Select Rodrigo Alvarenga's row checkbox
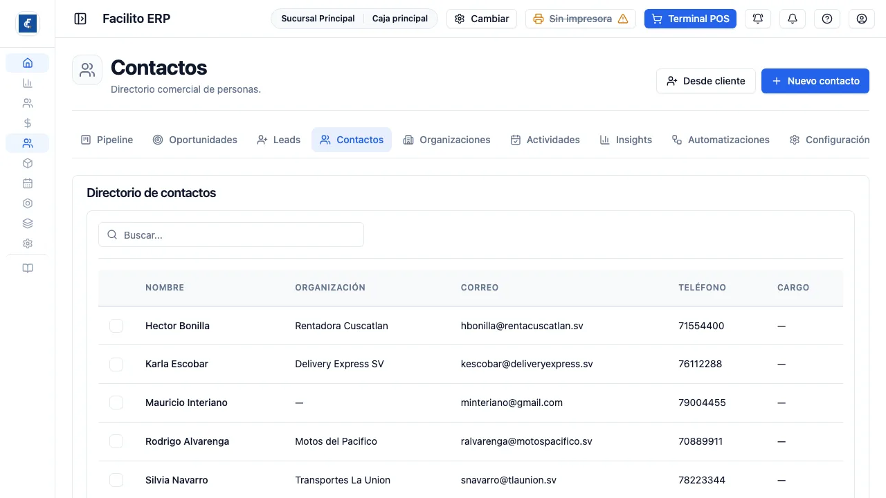886x498 pixels. (116, 441)
